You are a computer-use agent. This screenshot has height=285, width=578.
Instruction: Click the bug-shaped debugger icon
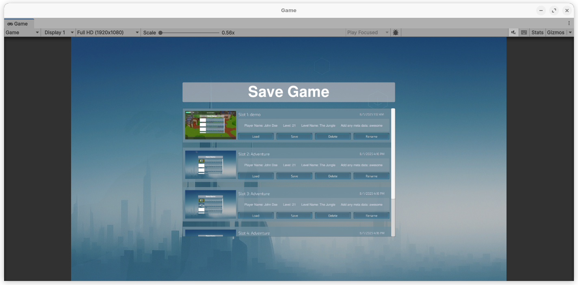tap(396, 32)
